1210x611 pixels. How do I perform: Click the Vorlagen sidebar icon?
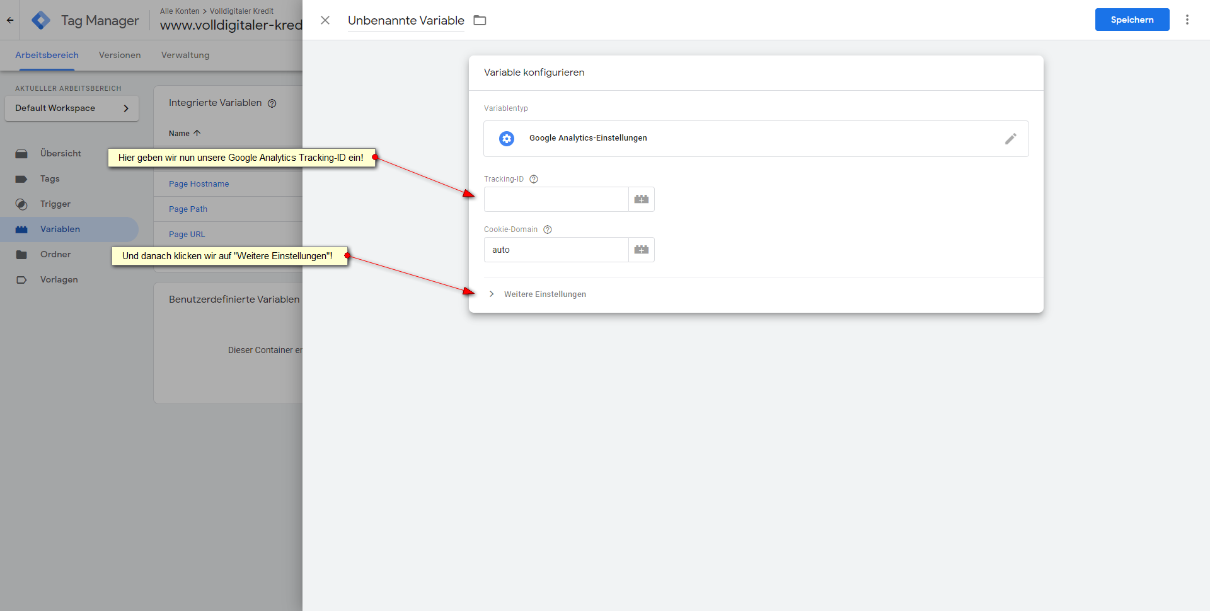click(21, 280)
